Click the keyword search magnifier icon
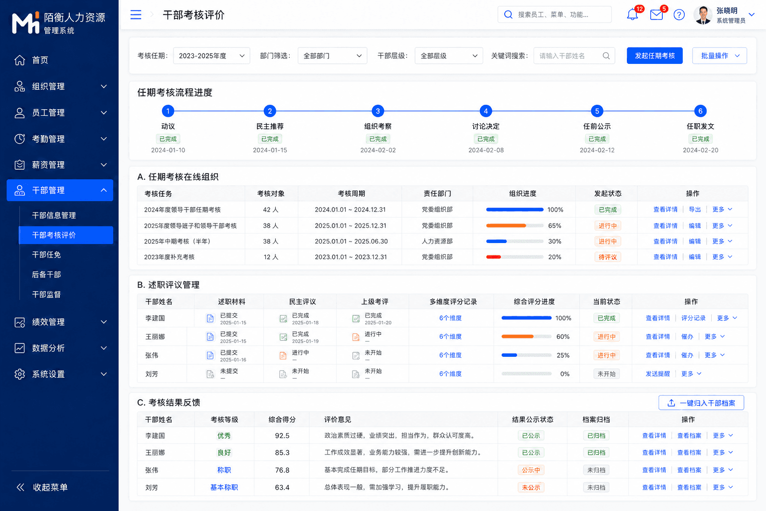The width and height of the screenshot is (766, 511). click(x=606, y=56)
